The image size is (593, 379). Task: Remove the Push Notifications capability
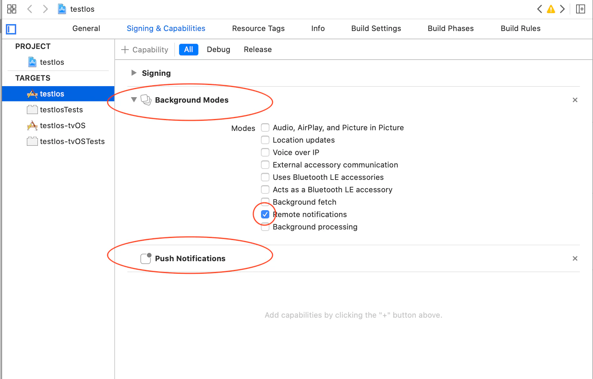click(575, 258)
